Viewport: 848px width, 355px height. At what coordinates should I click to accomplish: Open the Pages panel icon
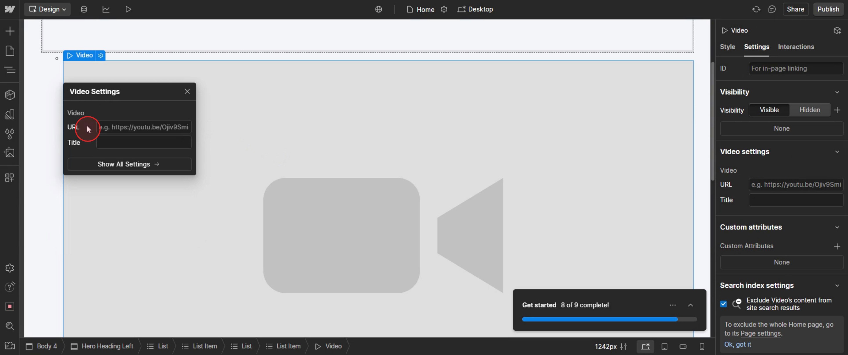10,51
